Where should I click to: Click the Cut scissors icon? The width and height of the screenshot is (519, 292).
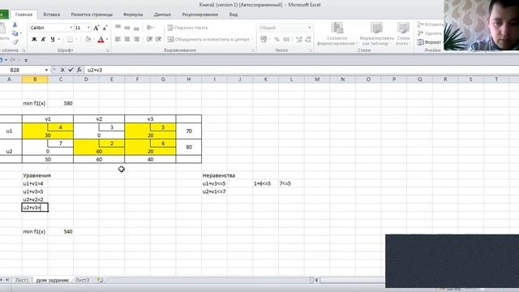pos(15,25)
